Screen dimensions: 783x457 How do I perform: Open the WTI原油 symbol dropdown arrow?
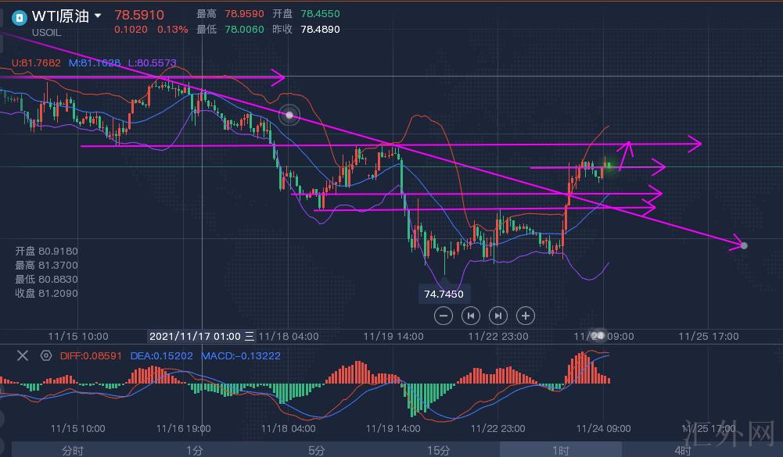(97, 16)
